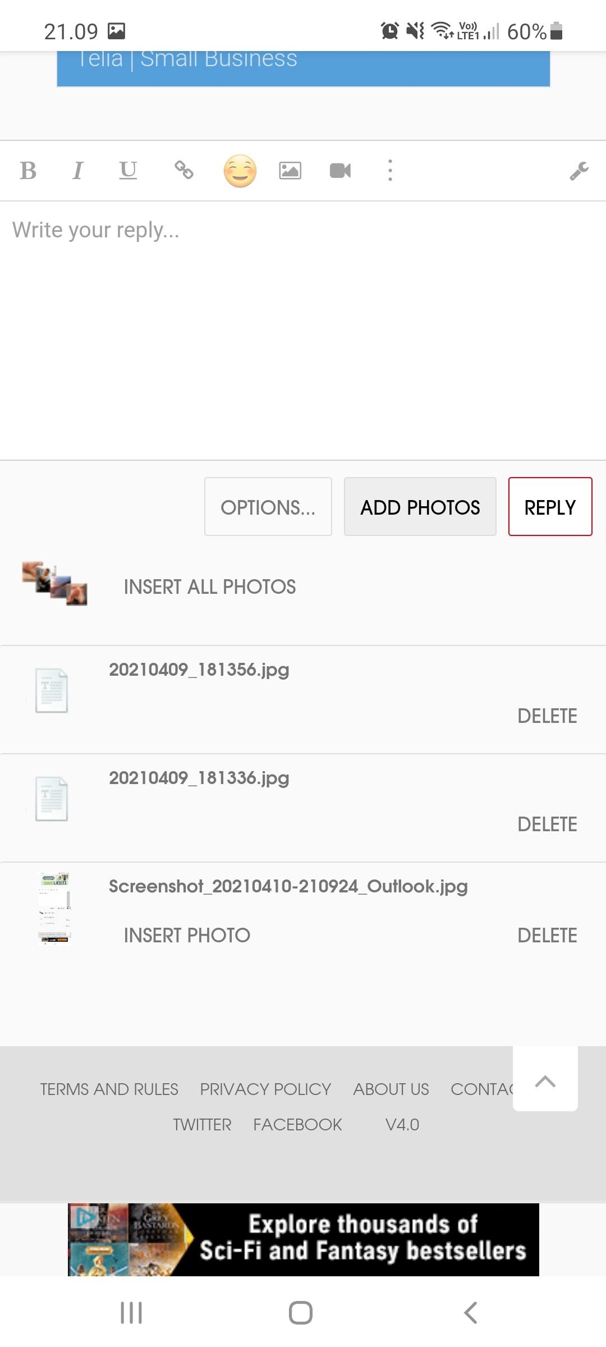Delete 20210409_181356.jpg attachment

547,716
